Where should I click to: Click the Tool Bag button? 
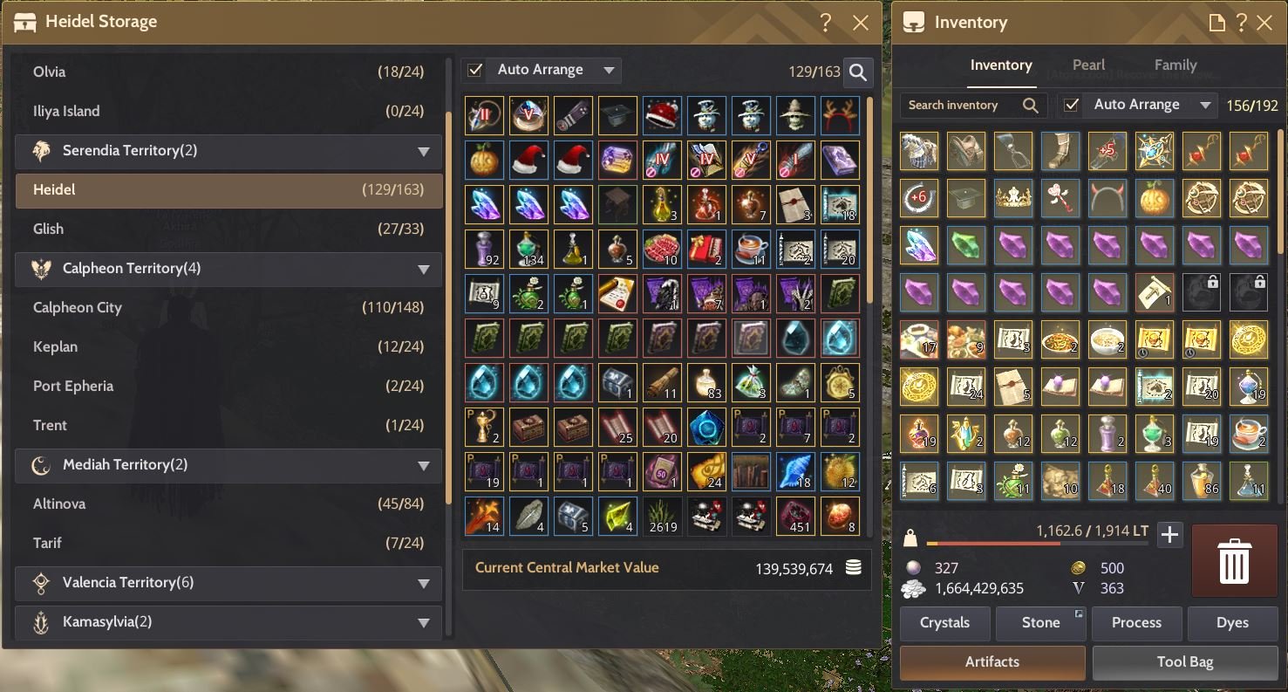[1184, 662]
